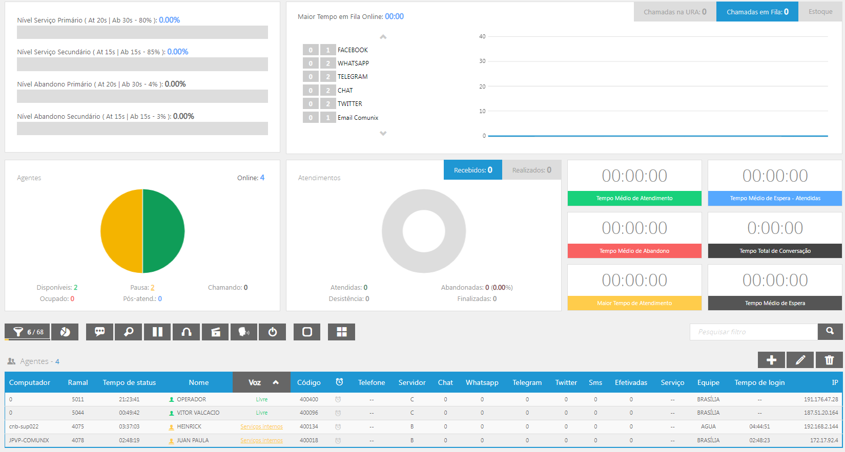This screenshot has width=845, height=452.
Task: Switch to grid view icon
Action: (x=342, y=332)
